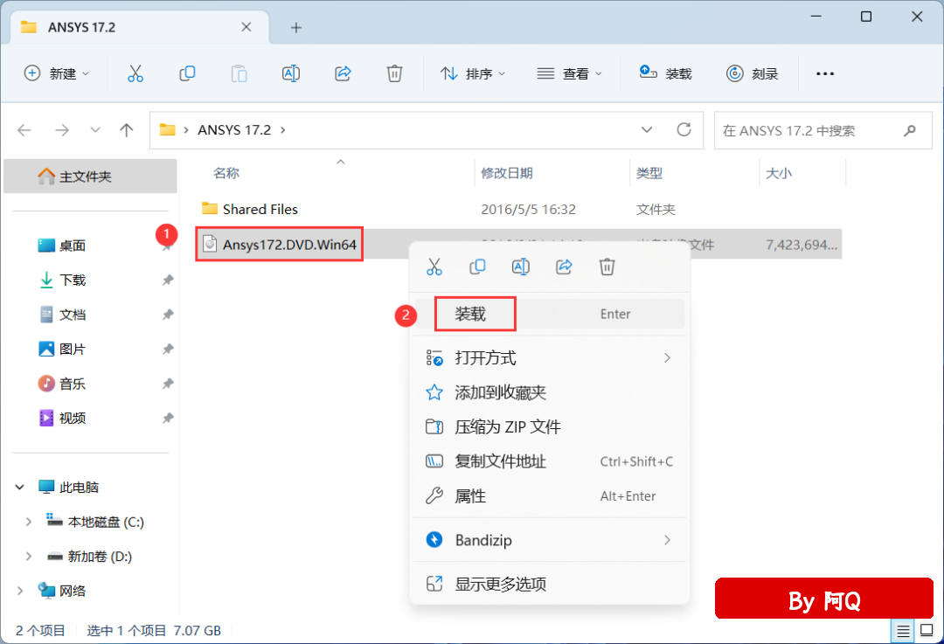Open 属性 from the context menu
This screenshot has height=644, width=944.
click(550, 496)
